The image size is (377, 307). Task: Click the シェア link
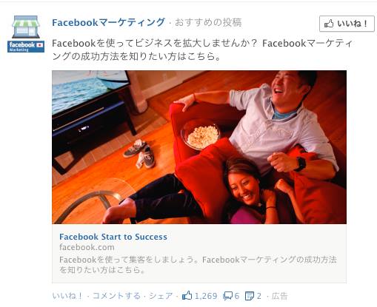coord(161,296)
